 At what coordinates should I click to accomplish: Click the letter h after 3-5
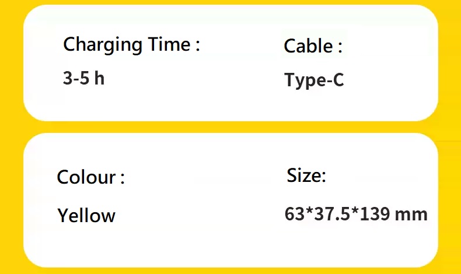(99, 78)
